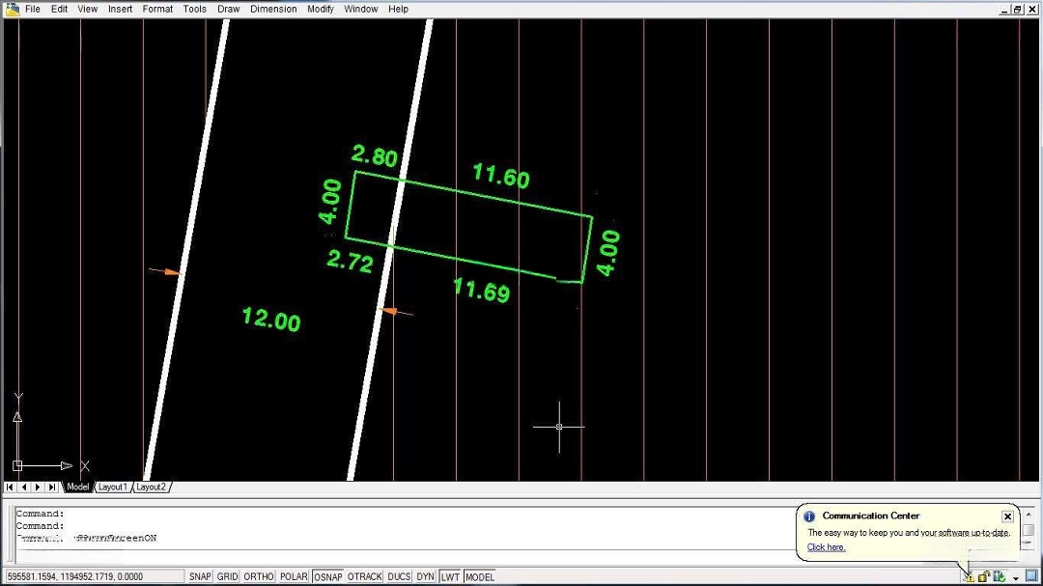Turn off OSNAP object snap
The image size is (1043, 586).
point(328,576)
